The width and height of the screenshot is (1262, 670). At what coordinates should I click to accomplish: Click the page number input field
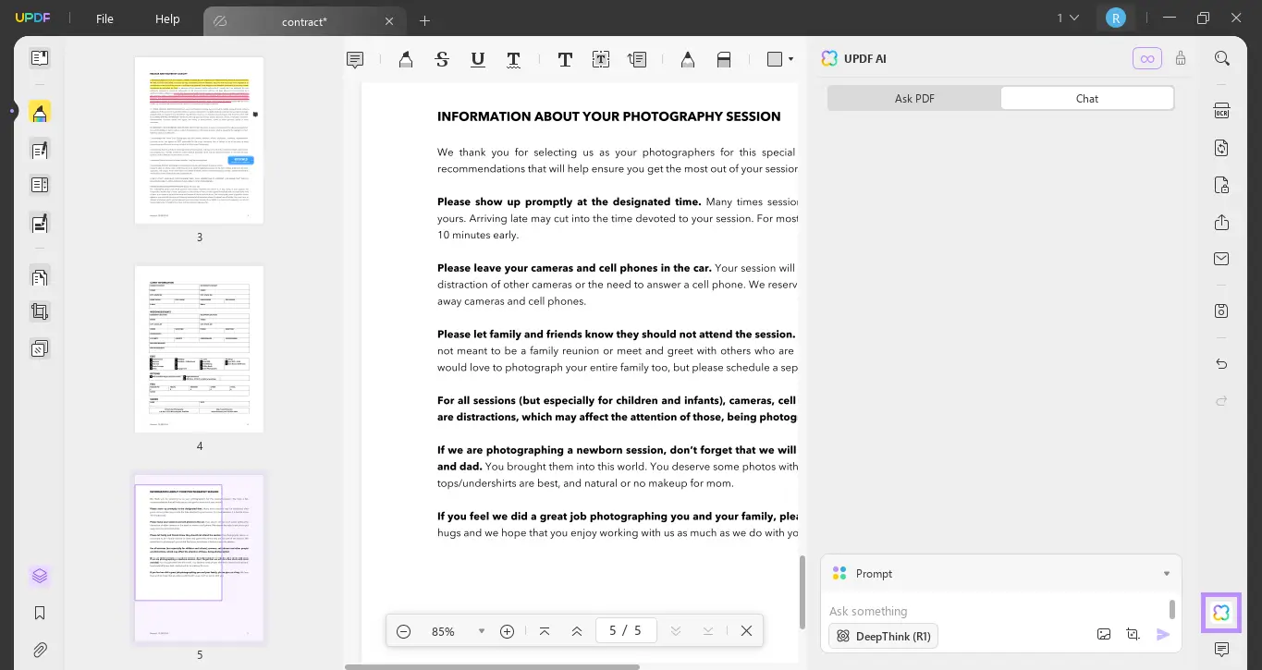pyautogui.click(x=626, y=631)
